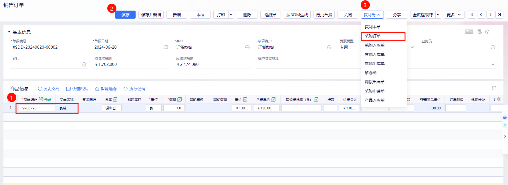
Task: Open the keyboard shortcut icon
Action: 469,32
